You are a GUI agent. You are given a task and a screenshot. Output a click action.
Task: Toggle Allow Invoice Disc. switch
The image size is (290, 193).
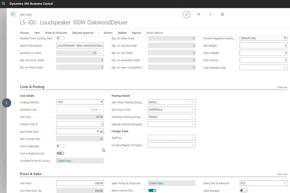tap(152, 190)
